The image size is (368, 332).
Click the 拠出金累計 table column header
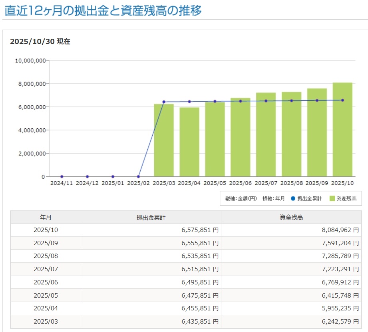[x=151, y=218]
